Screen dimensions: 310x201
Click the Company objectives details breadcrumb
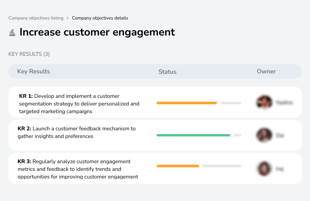pos(100,18)
